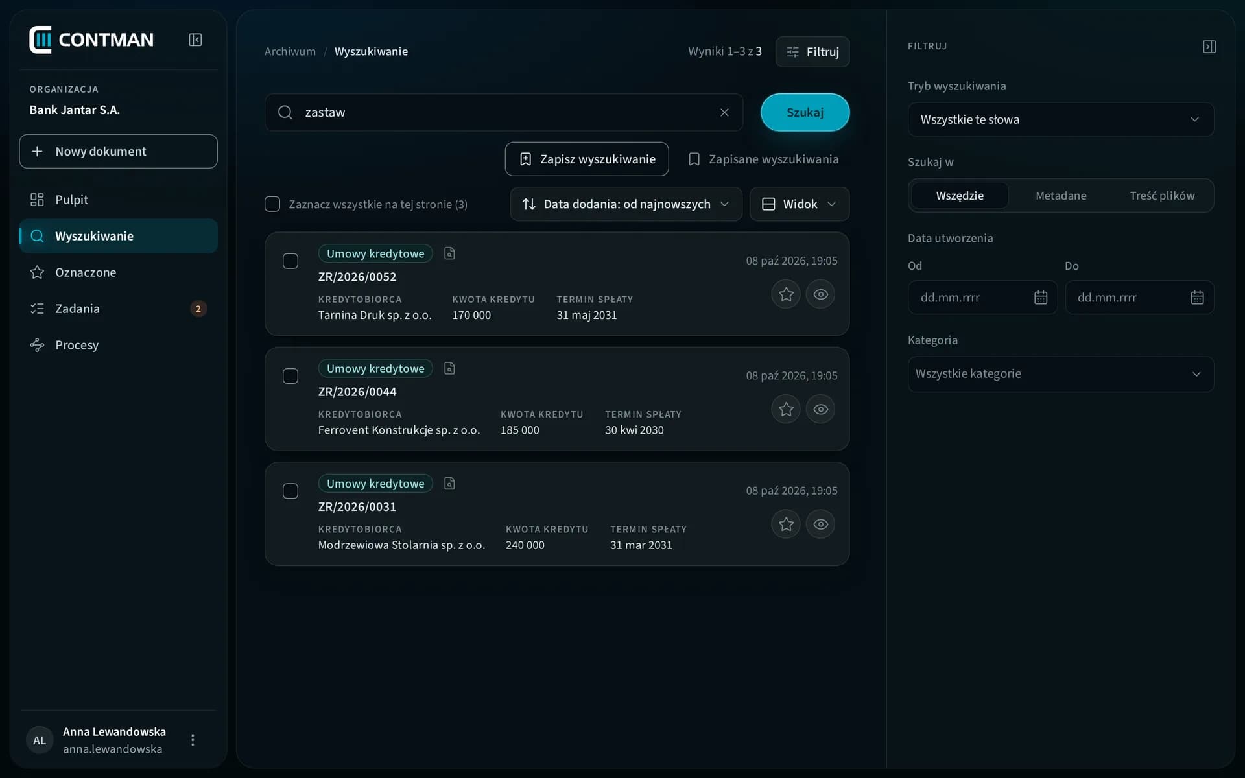The width and height of the screenshot is (1245, 778).
Task: Select checkbox for Ferrovent Konstrukcje document
Action: (x=290, y=376)
